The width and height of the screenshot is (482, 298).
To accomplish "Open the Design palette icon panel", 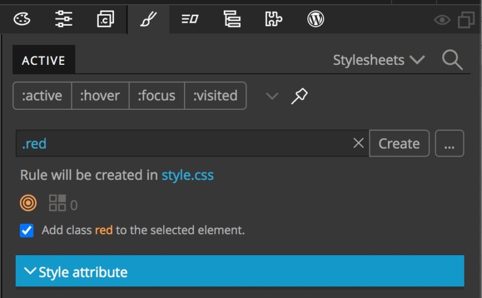I will [x=22, y=19].
